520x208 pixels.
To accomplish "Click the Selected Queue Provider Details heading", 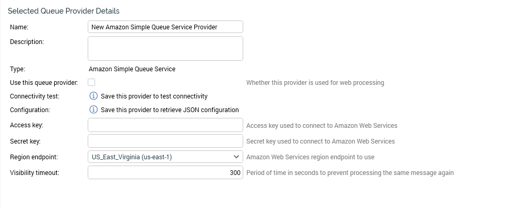I will [64, 11].
